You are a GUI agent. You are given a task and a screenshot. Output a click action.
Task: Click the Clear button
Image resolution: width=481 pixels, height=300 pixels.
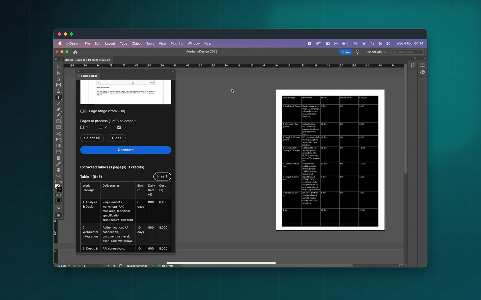tap(116, 138)
